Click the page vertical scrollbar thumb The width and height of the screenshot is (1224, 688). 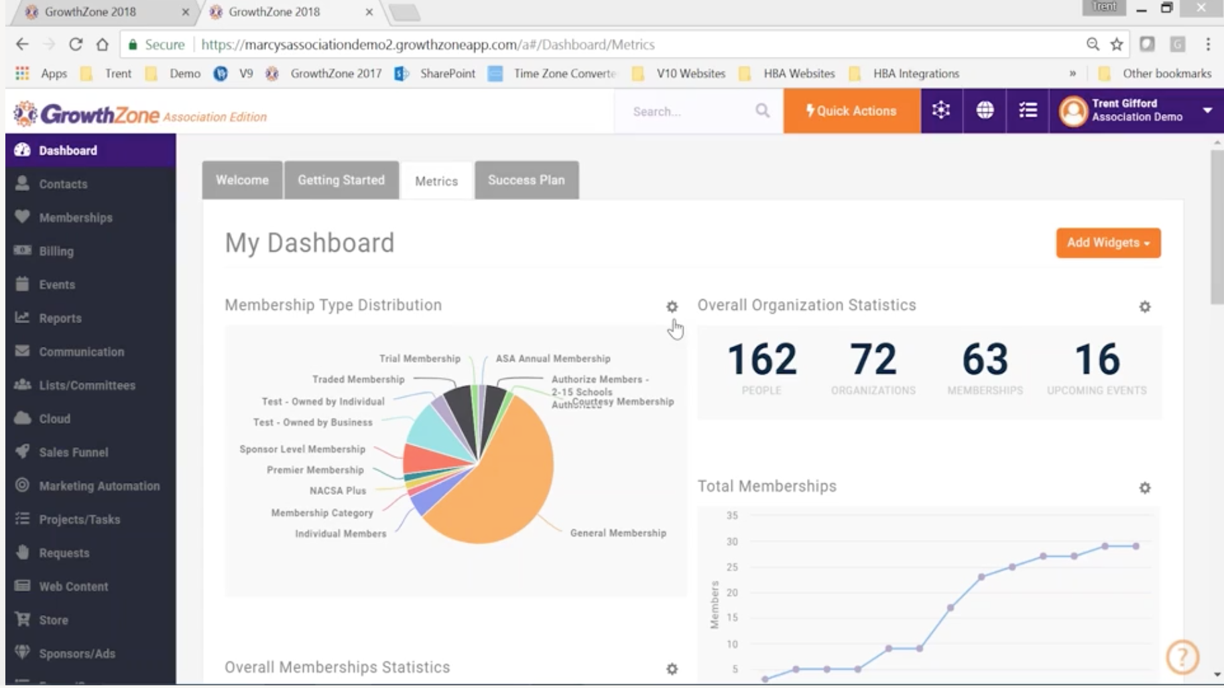coord(1217,227)
